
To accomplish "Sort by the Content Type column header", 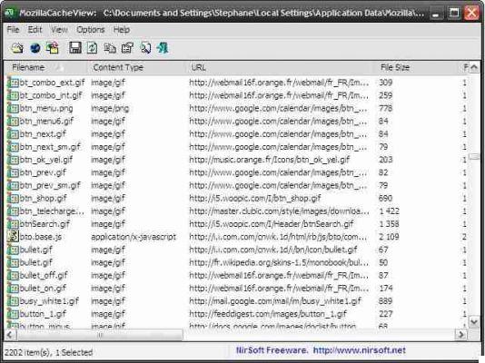I will click(137, 67).
